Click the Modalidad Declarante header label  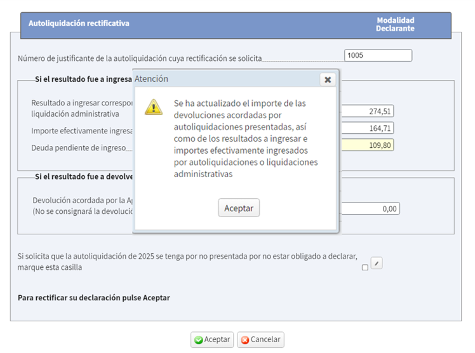pyautogui.click(x=394, y=24)
